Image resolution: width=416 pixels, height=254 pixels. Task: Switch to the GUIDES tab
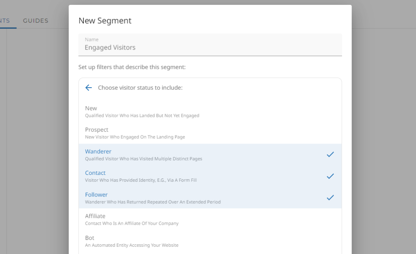click(36, 21)
